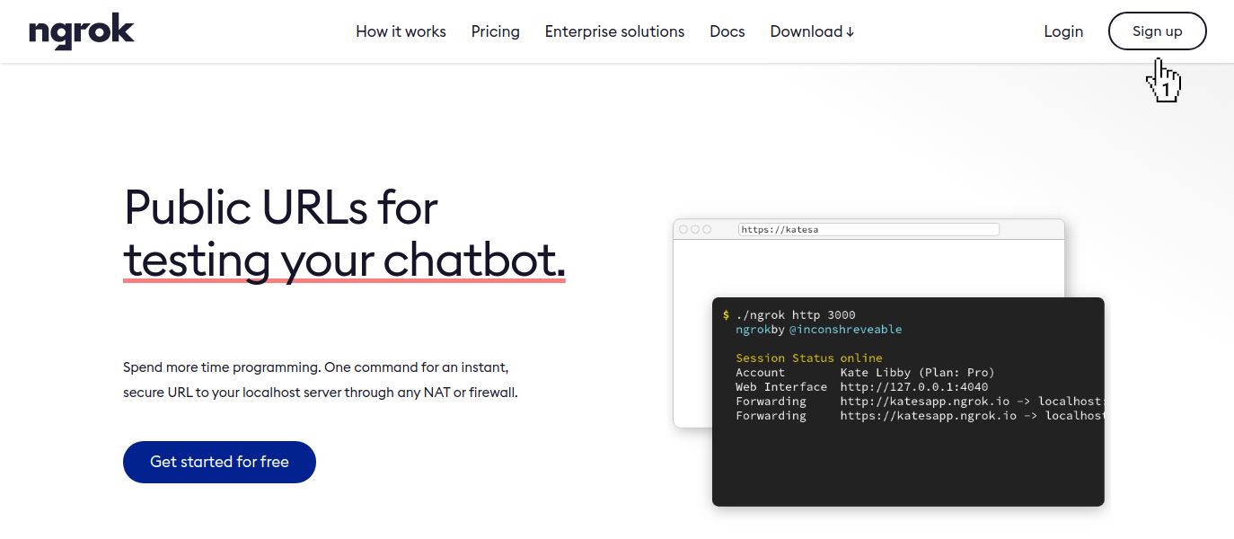This screenshot has height=539, width=1234.
Task: Open the Docs section
Action: 727,31
